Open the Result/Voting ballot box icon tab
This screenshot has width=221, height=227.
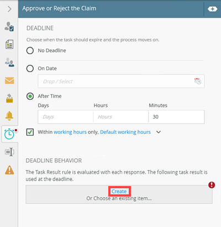[x=9, y=98]
